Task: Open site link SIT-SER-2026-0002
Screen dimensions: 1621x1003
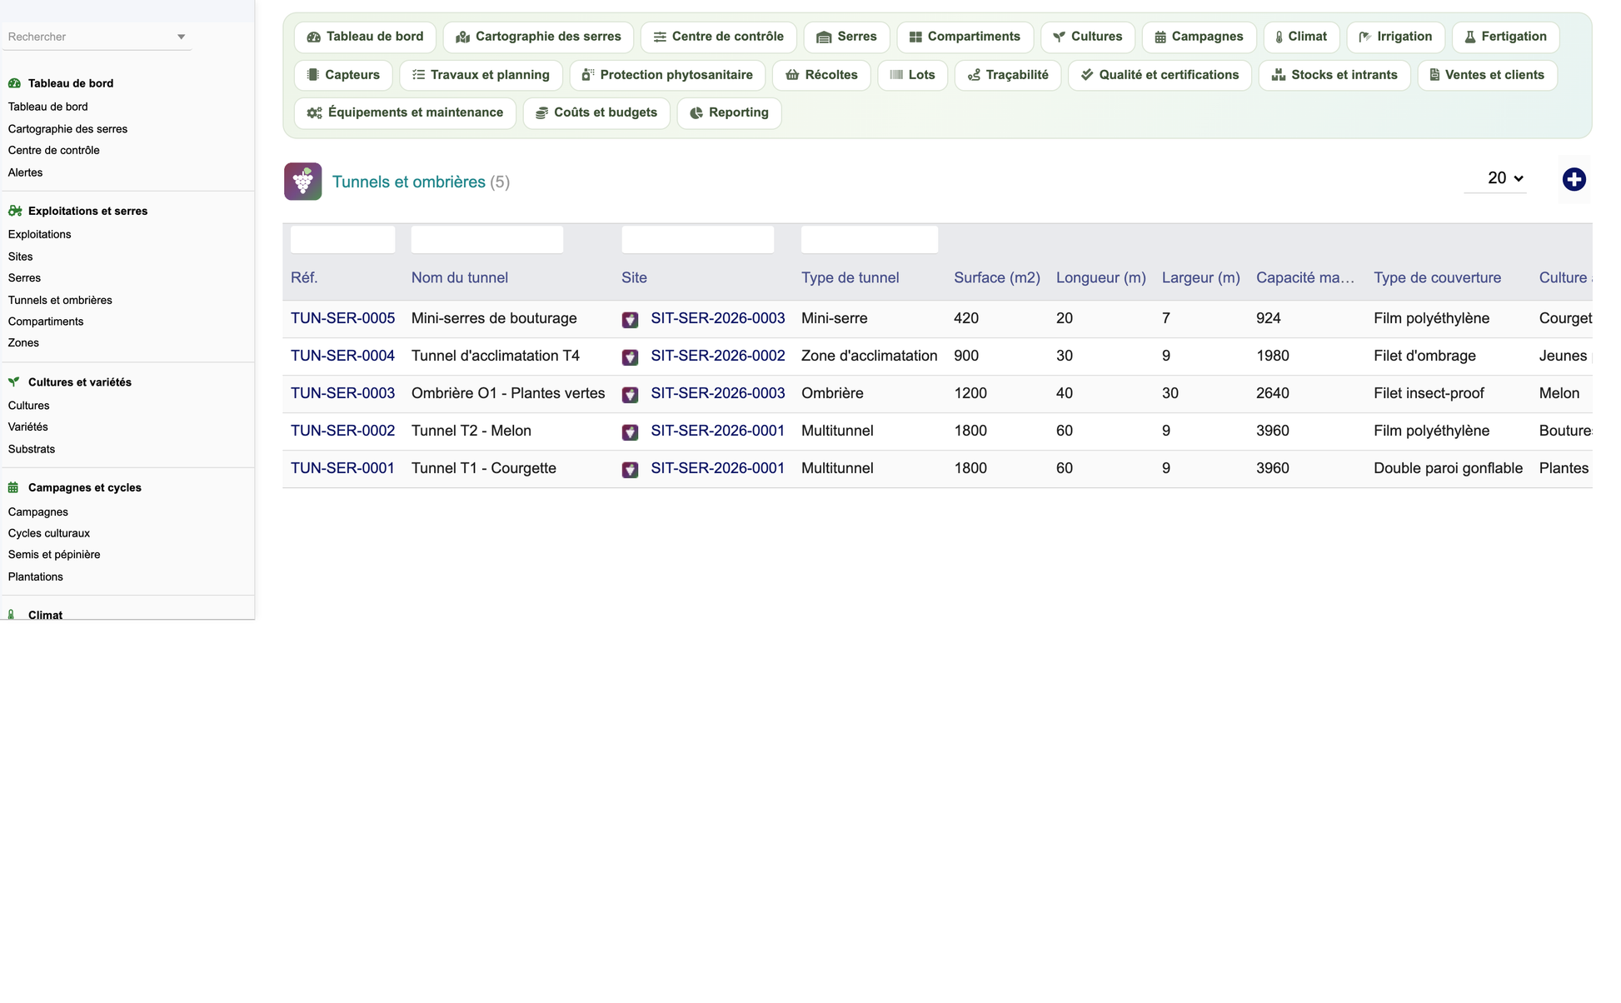Action: tap(717, 356)
